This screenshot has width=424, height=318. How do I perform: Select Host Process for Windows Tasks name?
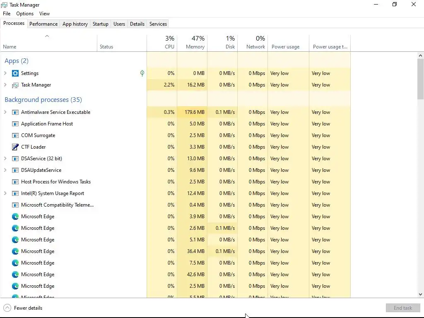(x=56, y=182)
